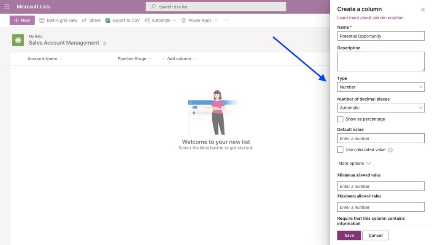432x245 pixels.
Task: Tick the Use calculated value checkbox
Action: [x=340, y=149]
